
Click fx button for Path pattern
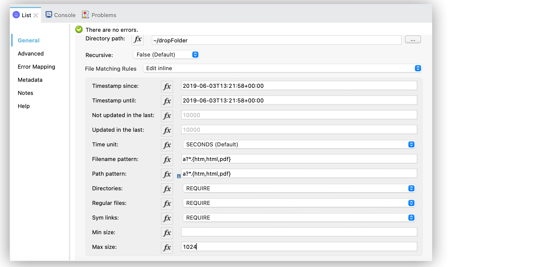tap(167, 174)
